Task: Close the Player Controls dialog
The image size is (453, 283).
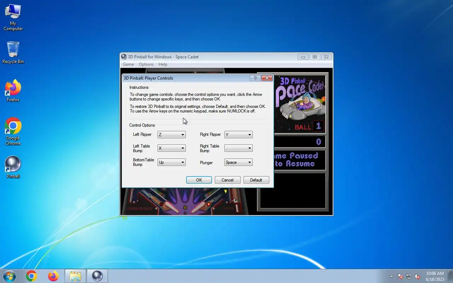Action: (x=267, y=78)
